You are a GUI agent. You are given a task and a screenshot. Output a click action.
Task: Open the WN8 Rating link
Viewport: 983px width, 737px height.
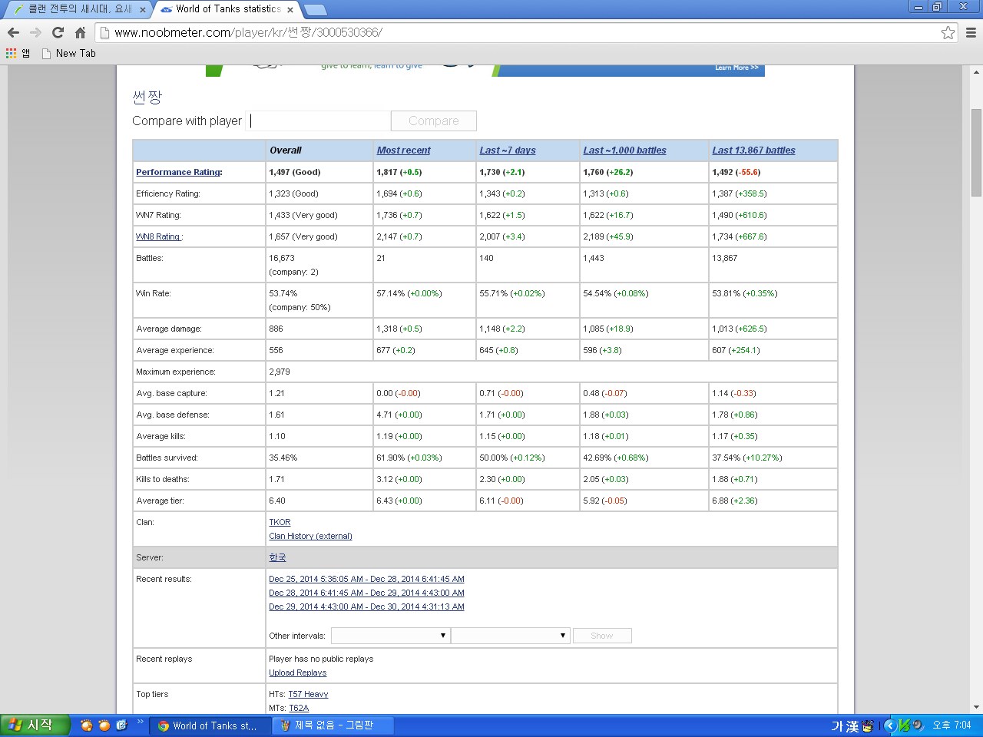click(158, 236)
